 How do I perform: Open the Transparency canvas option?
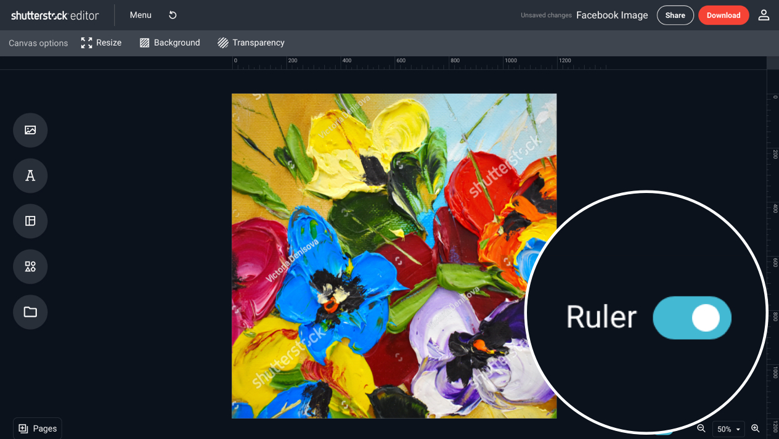click(x=251, y=43)
